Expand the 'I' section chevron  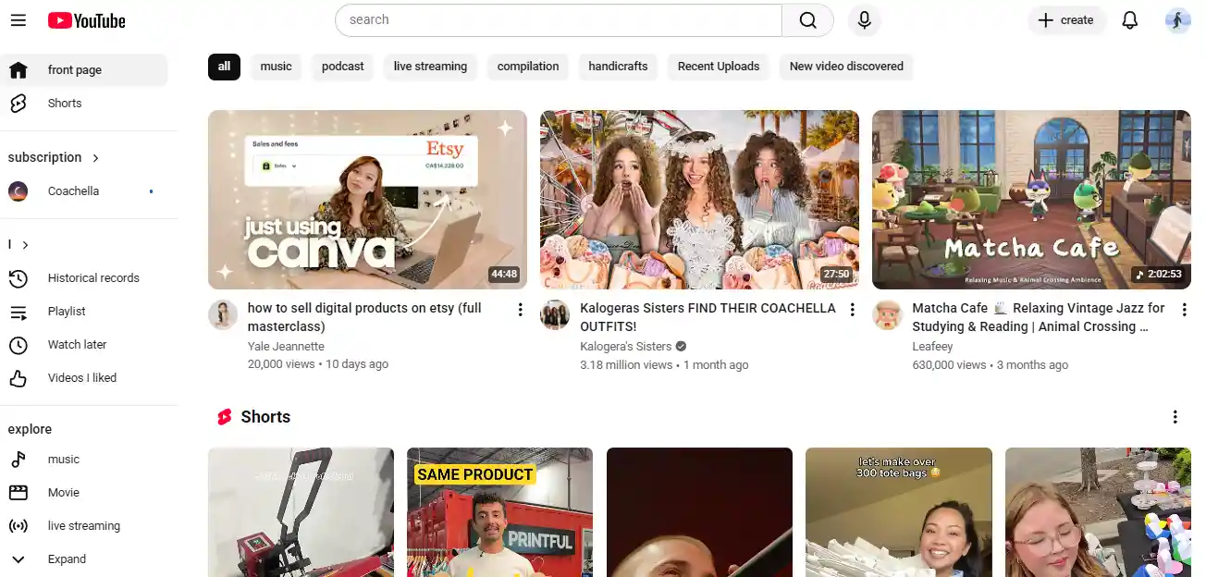coord(25,245)
